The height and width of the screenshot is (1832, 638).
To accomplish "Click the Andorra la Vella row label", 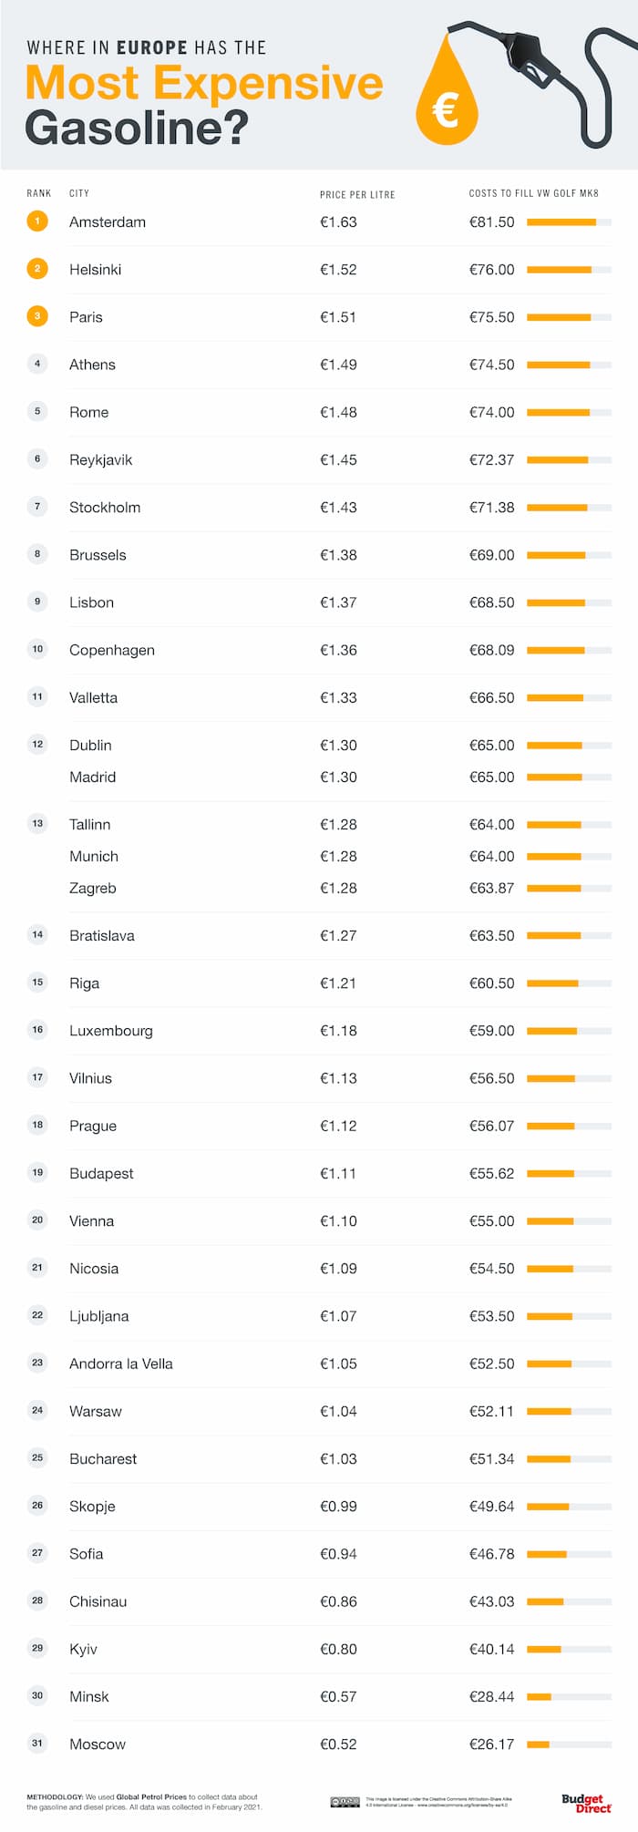I will point(120,1364).
